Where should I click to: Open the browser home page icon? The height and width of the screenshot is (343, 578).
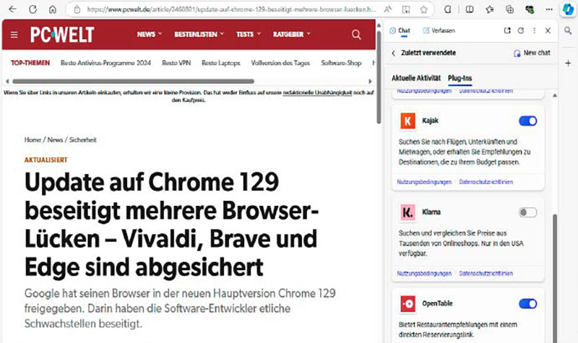coord(53,9)
